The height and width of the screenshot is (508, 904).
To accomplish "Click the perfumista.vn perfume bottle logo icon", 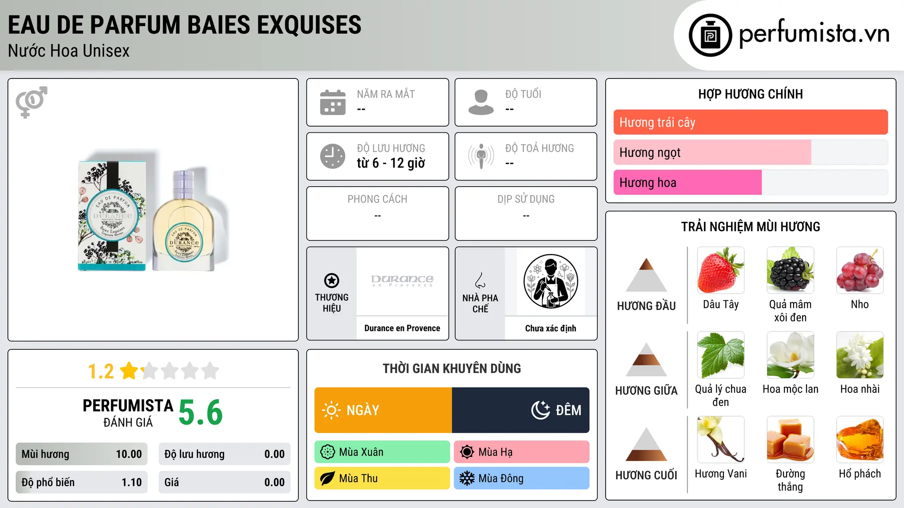I will pos(710,35).
